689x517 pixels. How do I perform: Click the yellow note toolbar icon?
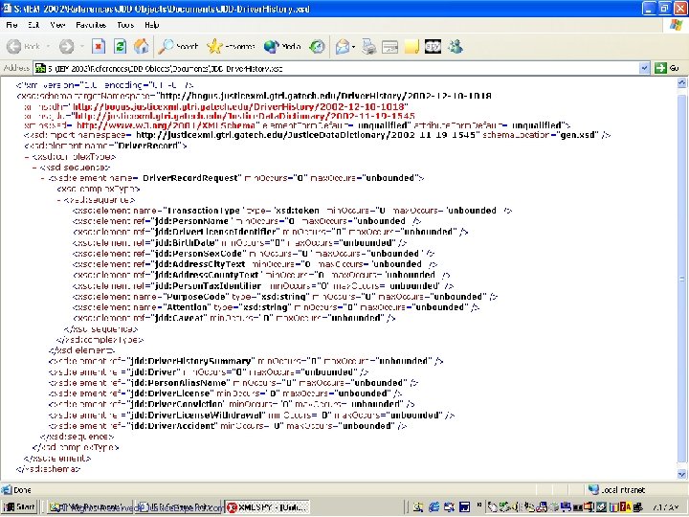click(411, 46)
